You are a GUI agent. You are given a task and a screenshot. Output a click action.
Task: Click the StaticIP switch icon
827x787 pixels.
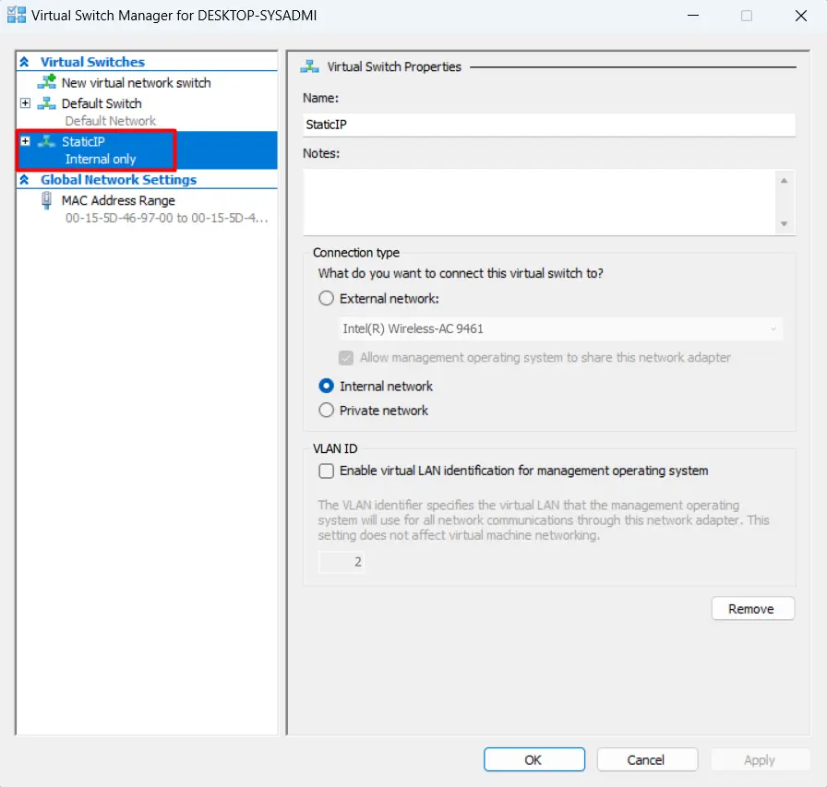pos(46,141)
